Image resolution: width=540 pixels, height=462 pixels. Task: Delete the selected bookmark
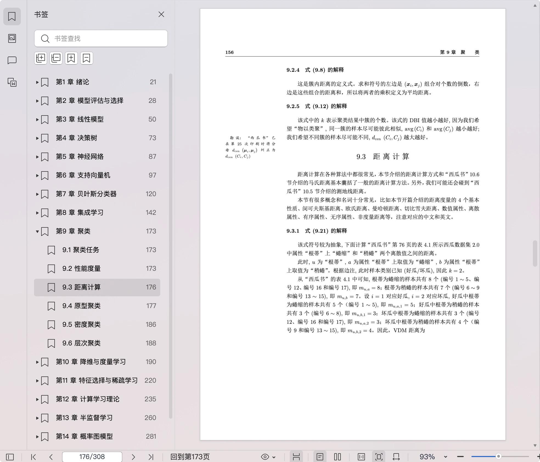(x=87, y=58)
